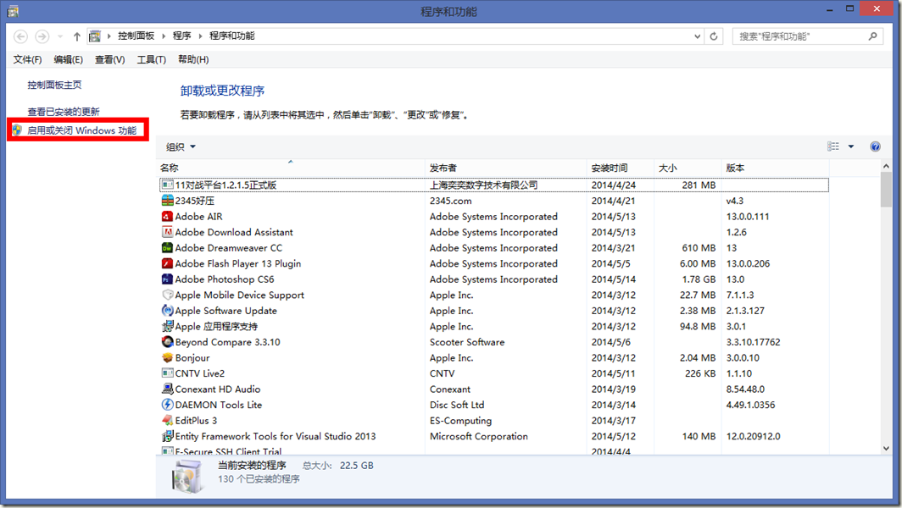Select the 11对战平台 program icon

click(x=167, y=185)
